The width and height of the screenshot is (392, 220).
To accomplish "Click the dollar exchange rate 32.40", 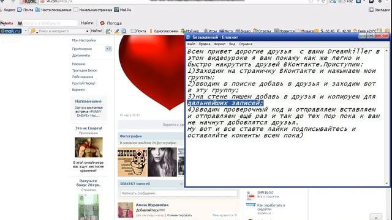I will [327, 31].
